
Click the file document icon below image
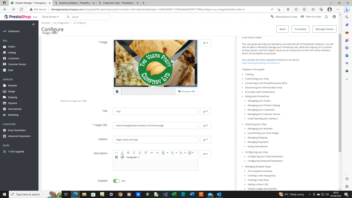click(x=117, y=91)
